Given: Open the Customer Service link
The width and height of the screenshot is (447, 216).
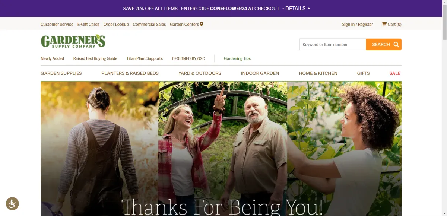Looking at the screenshot, I should pos(57,24).
